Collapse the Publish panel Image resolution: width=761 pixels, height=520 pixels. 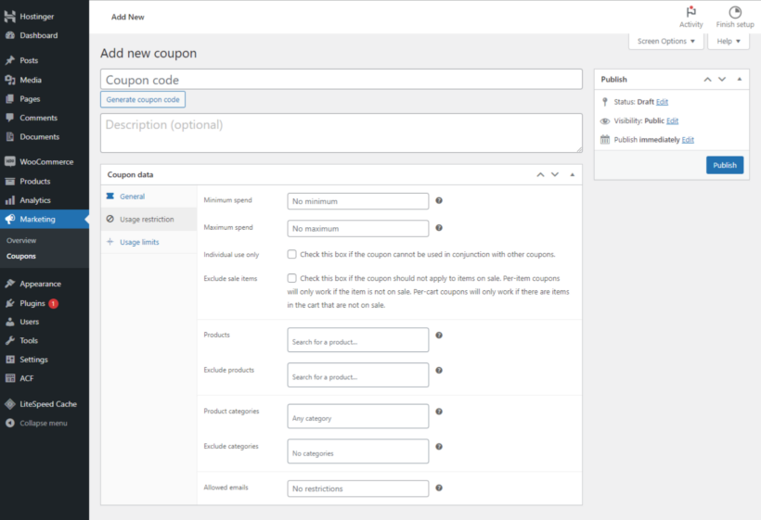tap(740, 80)
